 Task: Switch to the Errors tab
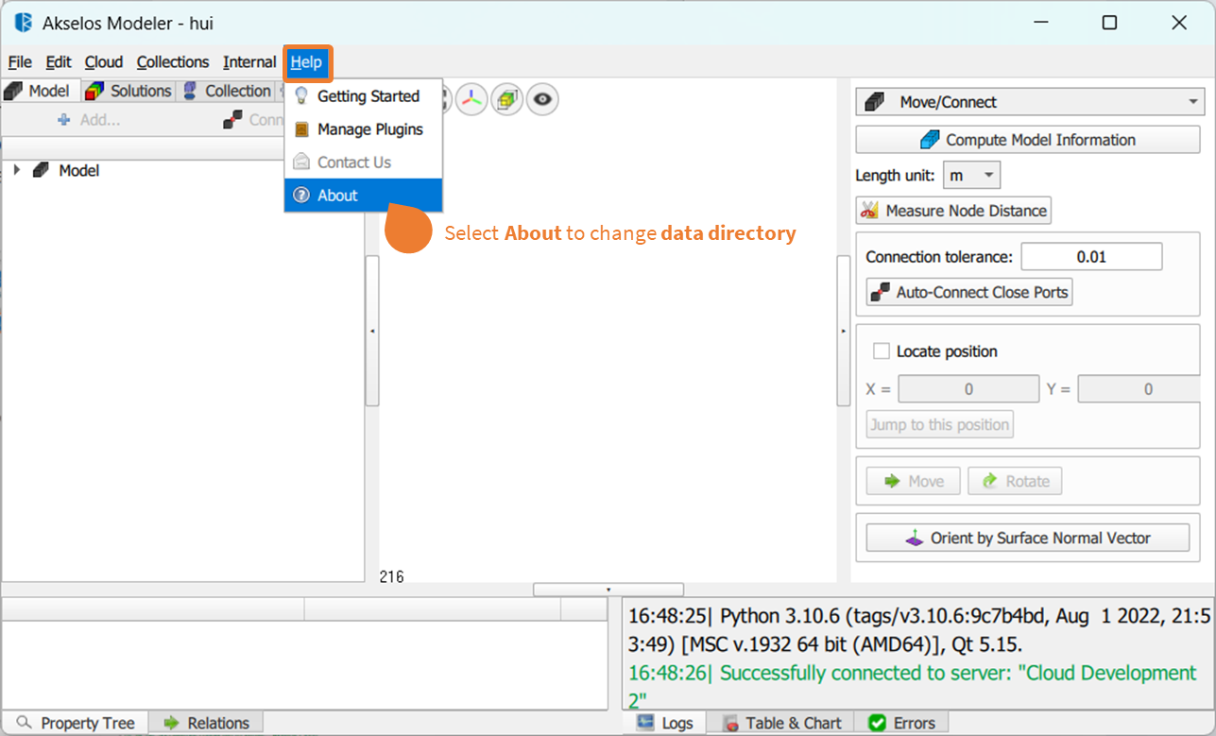click(x=902, y=723)
